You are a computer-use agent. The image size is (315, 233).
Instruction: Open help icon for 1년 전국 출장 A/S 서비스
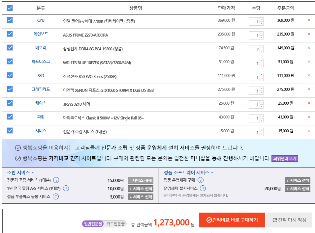click(66, 188)
